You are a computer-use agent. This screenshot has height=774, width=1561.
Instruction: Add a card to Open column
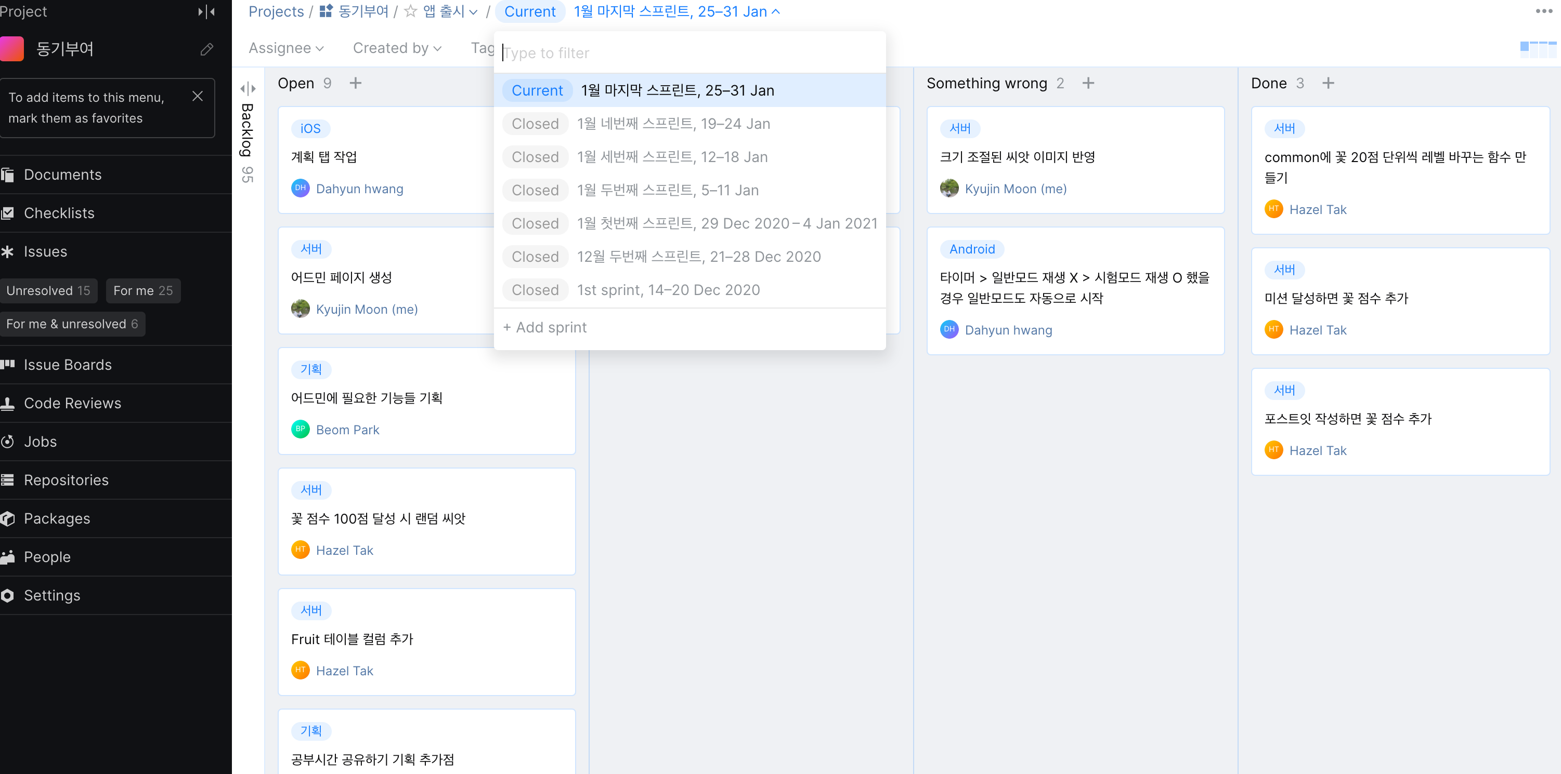[356, 83]
